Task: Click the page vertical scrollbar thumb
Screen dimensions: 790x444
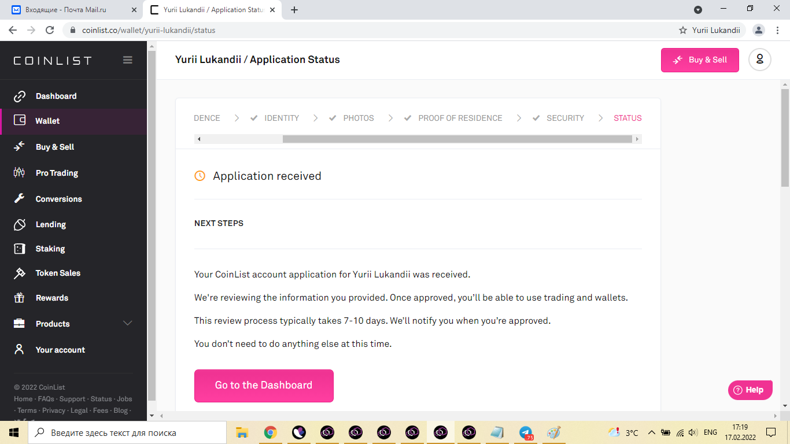Action: (x=785, y=138)
